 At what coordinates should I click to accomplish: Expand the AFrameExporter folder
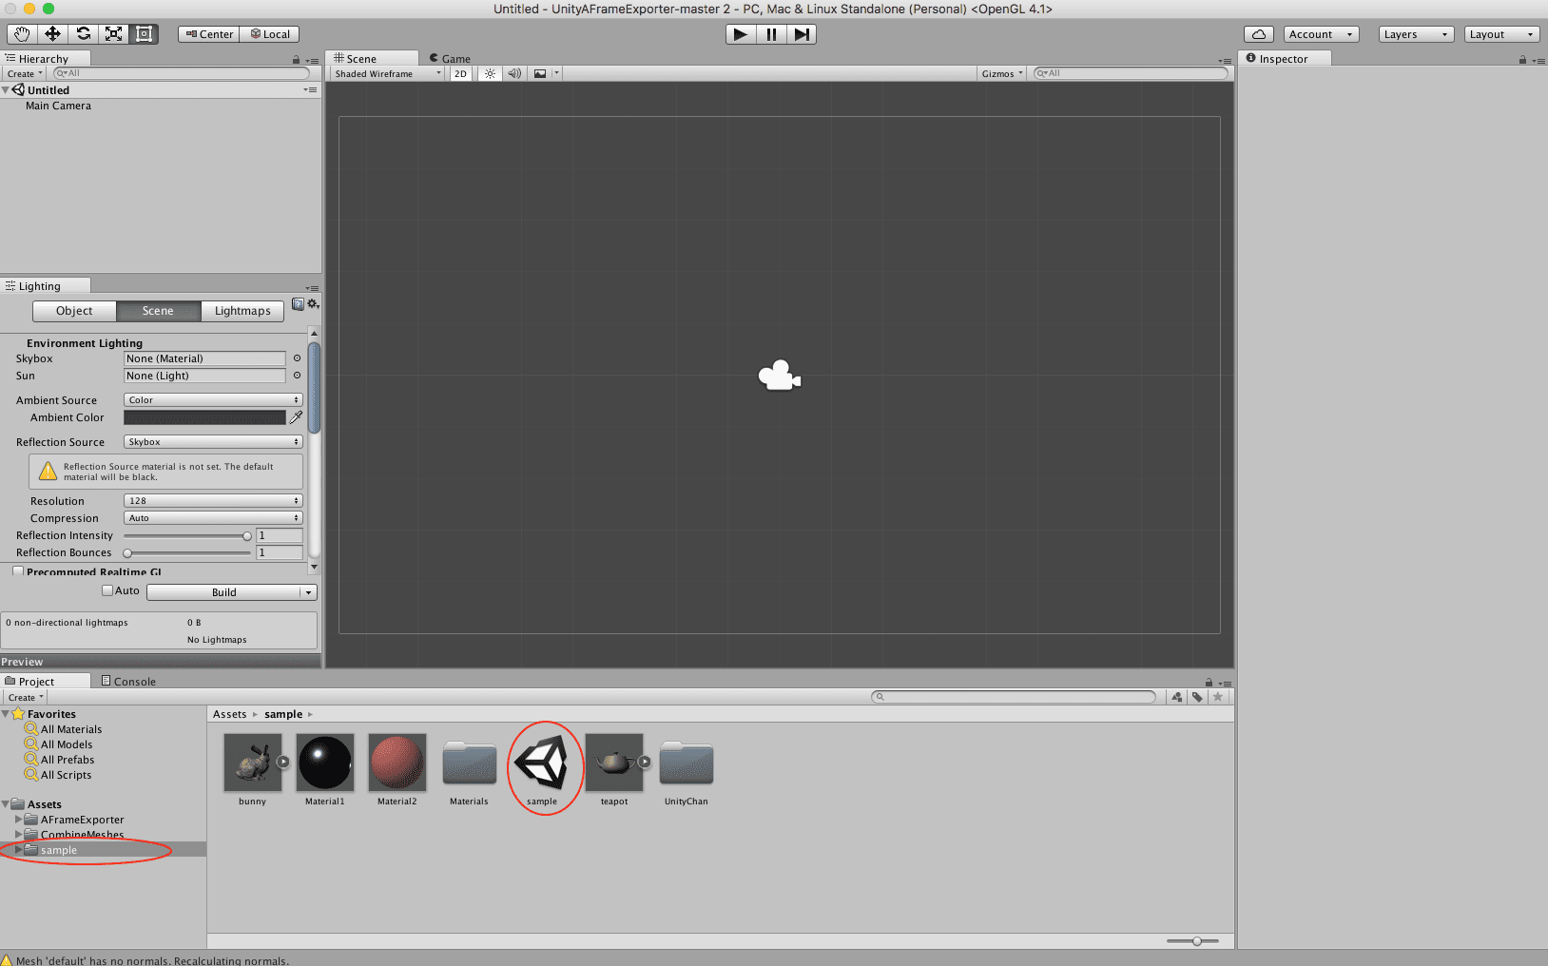click(19, 819)
